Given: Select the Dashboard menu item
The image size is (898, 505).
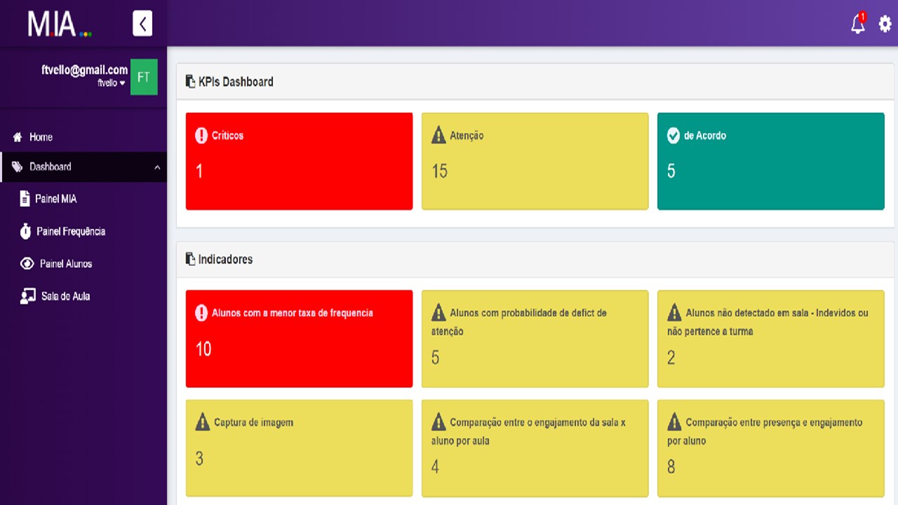Looking at the screenshot, I should coord(83,167).
